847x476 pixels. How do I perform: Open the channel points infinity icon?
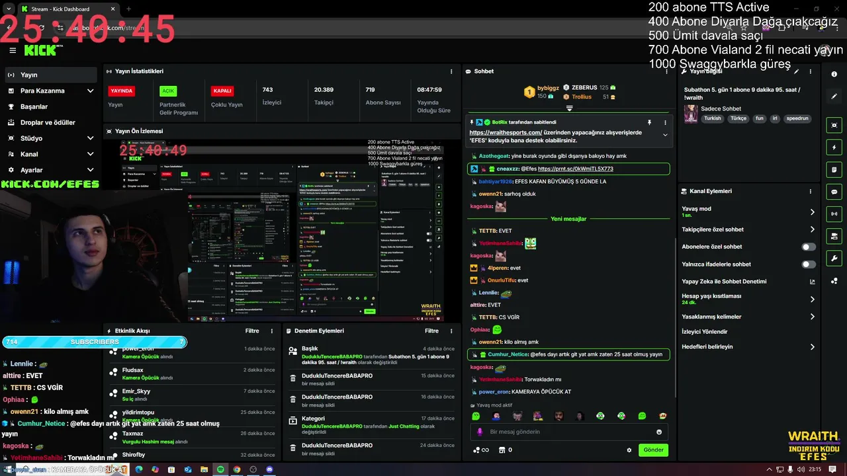481,450
